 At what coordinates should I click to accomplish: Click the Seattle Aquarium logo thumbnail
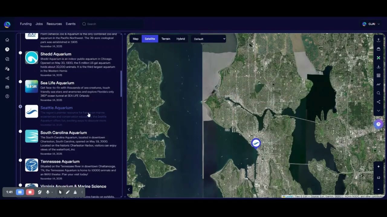pyautogui.click(x=31, y=111)
